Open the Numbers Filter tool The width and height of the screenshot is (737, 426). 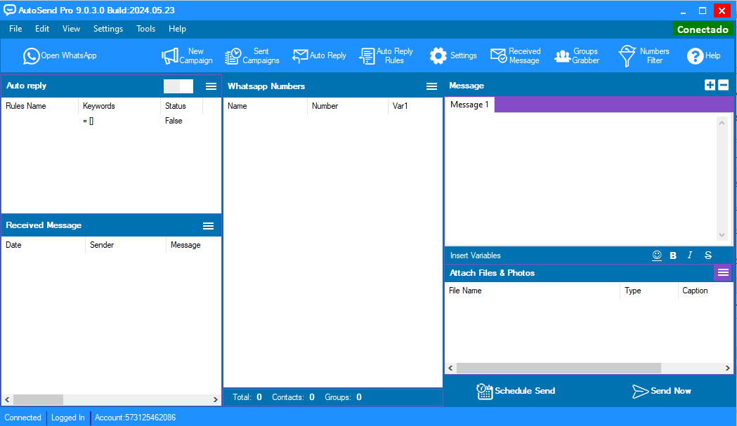click(x=644, y=56)
